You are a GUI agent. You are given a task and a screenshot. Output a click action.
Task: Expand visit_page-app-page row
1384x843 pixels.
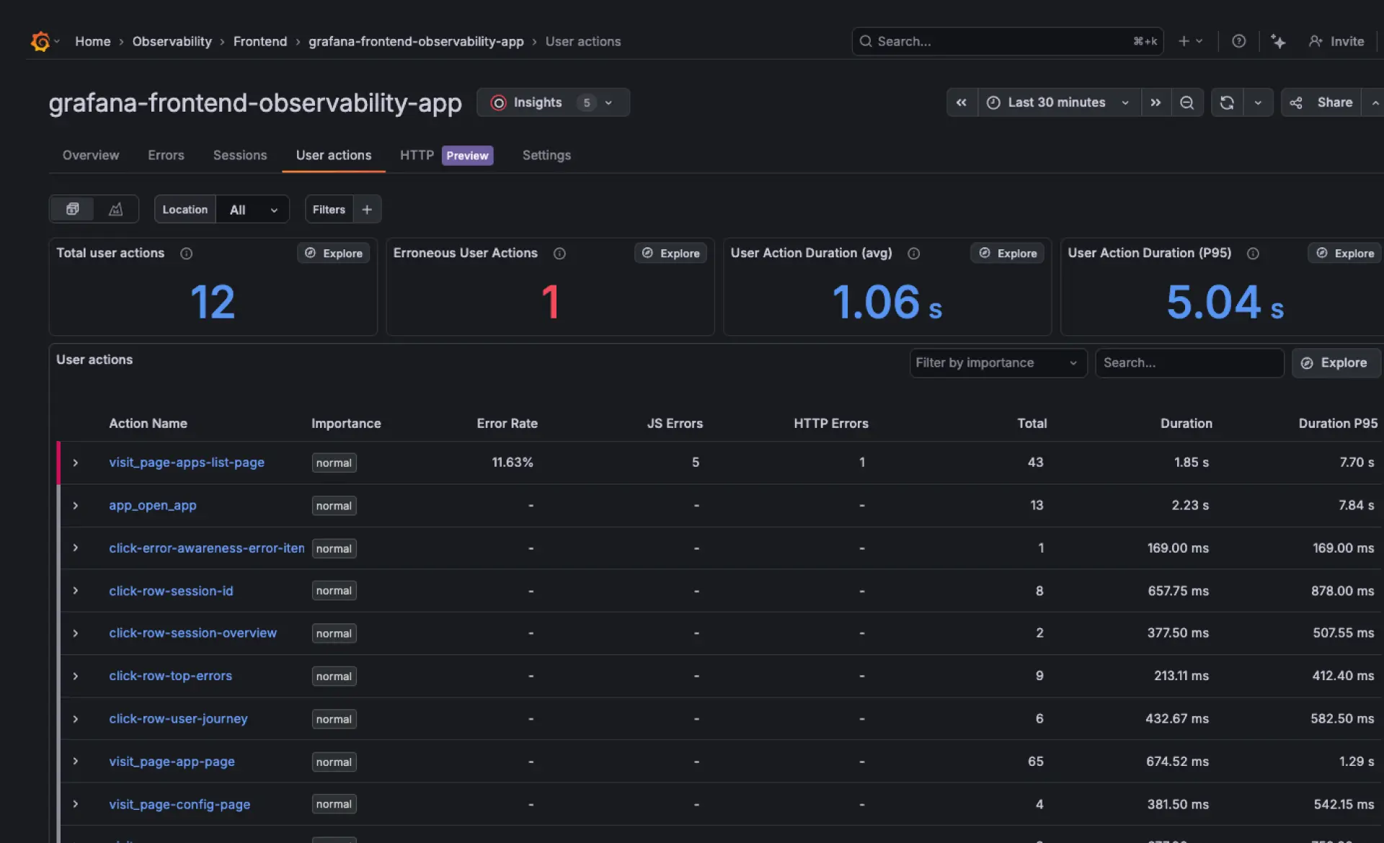point(76,762)
